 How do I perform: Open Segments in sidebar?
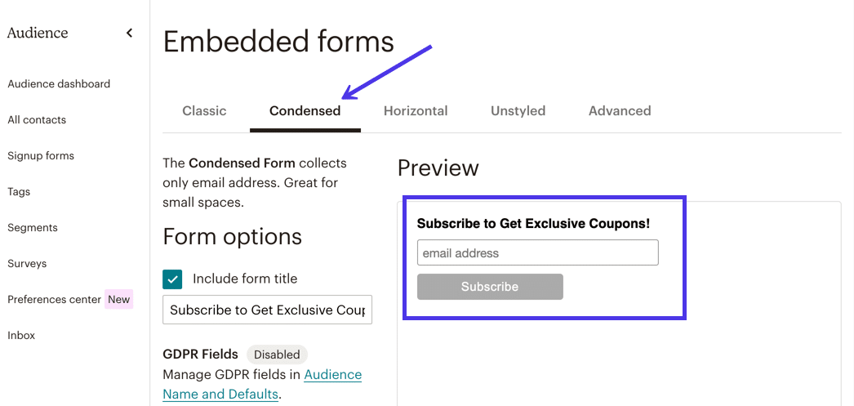[x=33, y=228]
